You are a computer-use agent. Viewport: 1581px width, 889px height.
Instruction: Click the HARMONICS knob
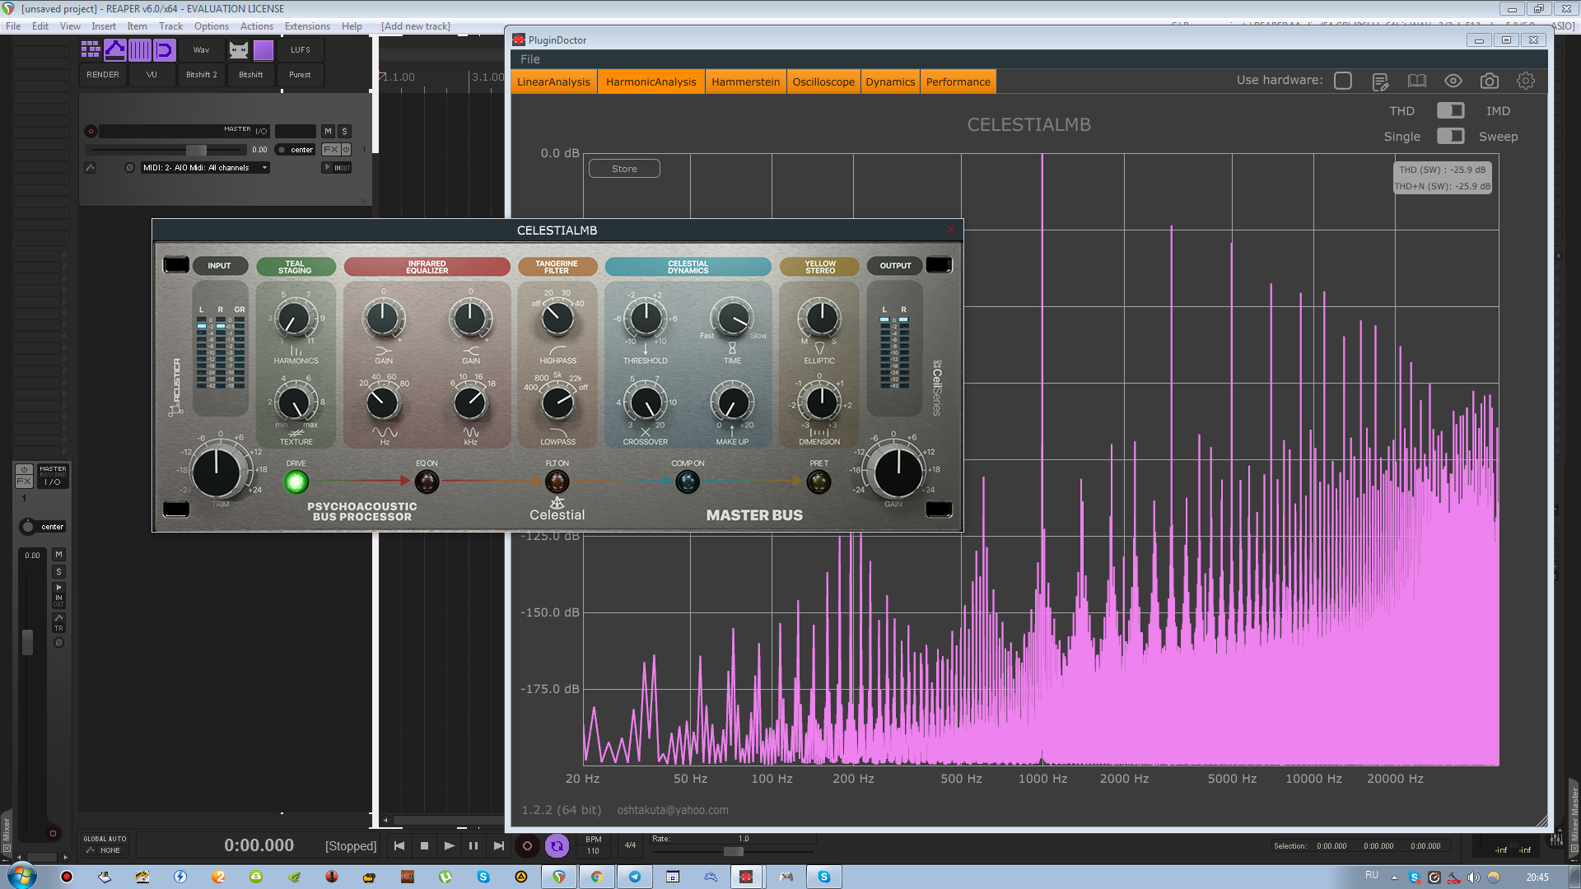pyautogui.click(x=294, y=318)
